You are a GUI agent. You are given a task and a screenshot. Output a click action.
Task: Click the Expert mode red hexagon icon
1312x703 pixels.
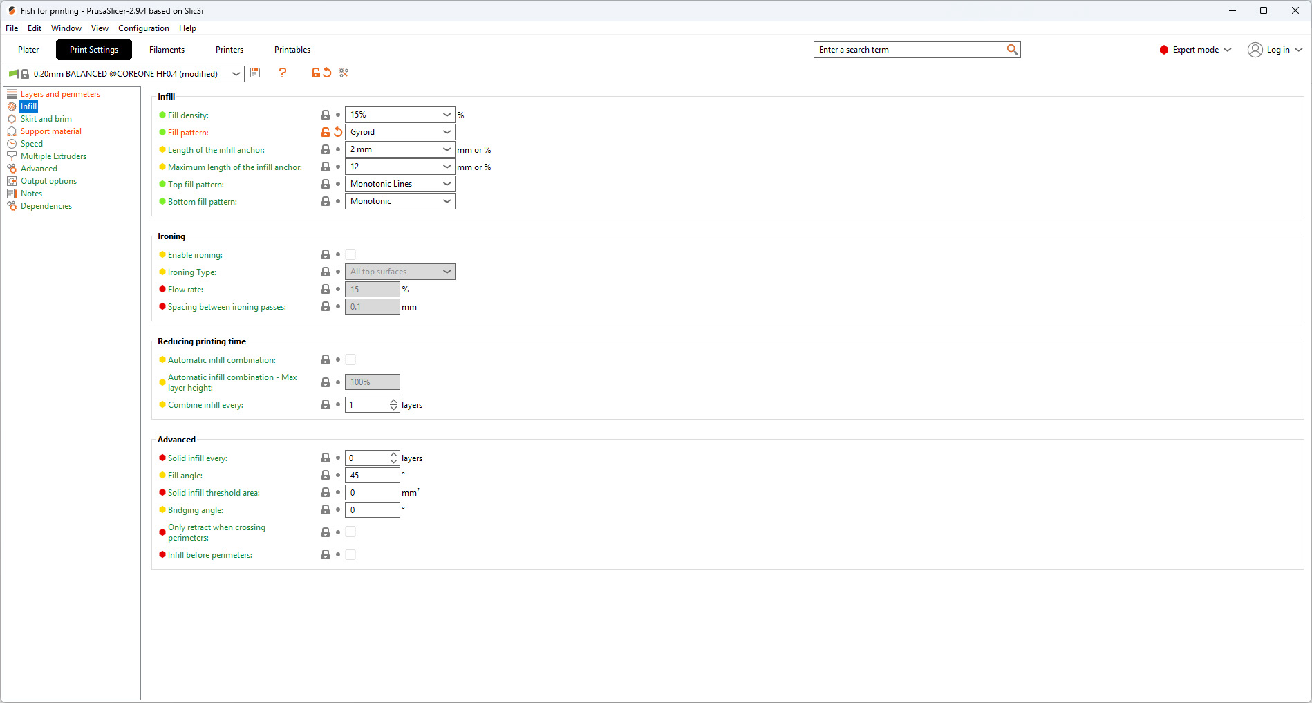(1164, 50)
